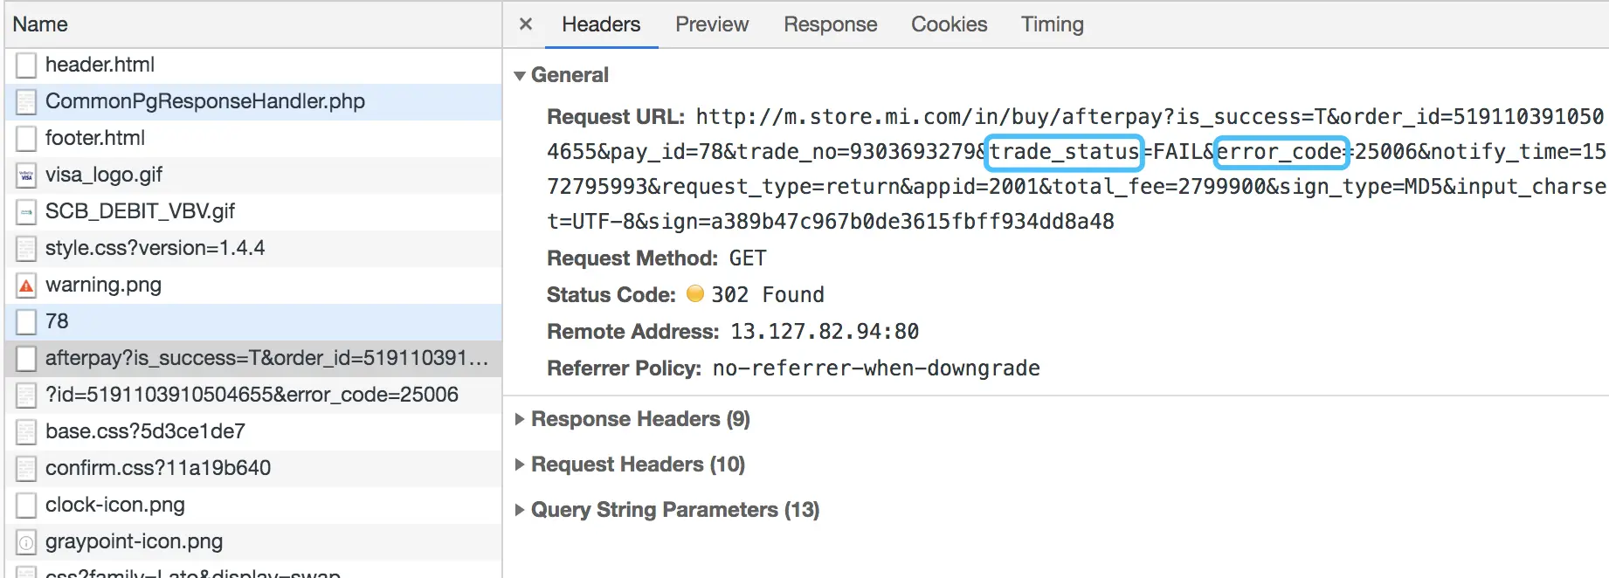The height and width of the screenshot is (578, 1609).
Task: Click the header.html file icon
Action: point(26,65)
